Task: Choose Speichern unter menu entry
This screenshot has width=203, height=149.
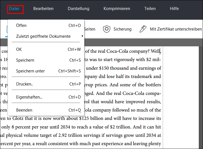Action: [46, 71]
